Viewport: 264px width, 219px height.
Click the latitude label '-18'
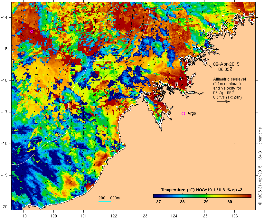pos(4,144)
